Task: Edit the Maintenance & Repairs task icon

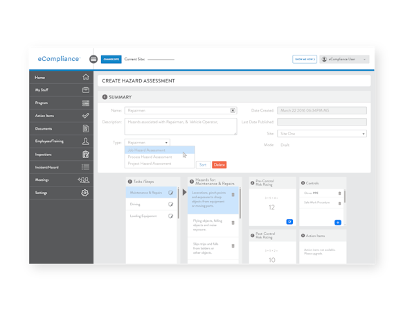Action: coord(170,193)
